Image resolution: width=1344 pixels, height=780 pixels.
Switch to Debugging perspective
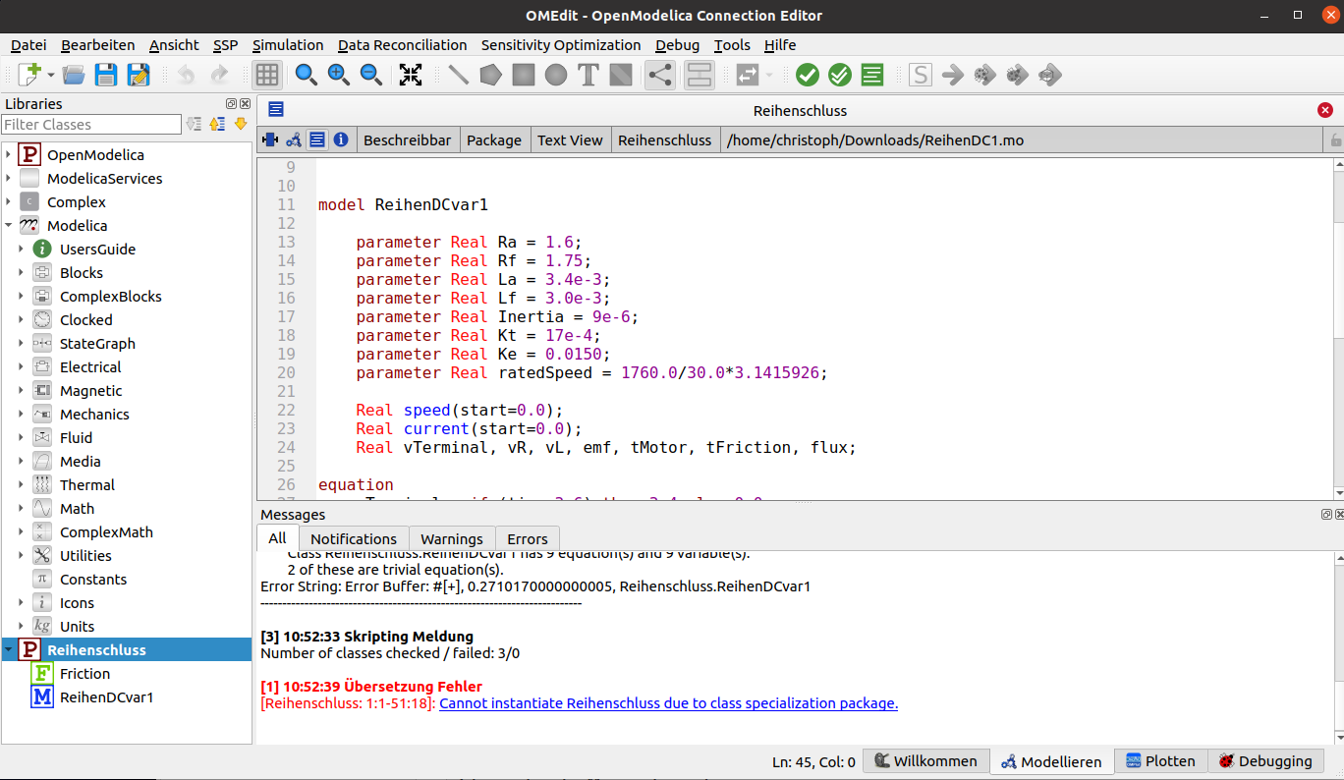1265,761
